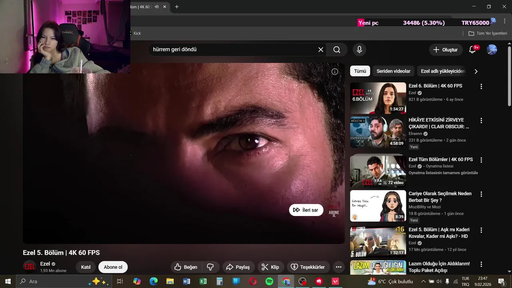Click the Ezel channel name below video
Screen dimensions: 512x288
(45, 264)
